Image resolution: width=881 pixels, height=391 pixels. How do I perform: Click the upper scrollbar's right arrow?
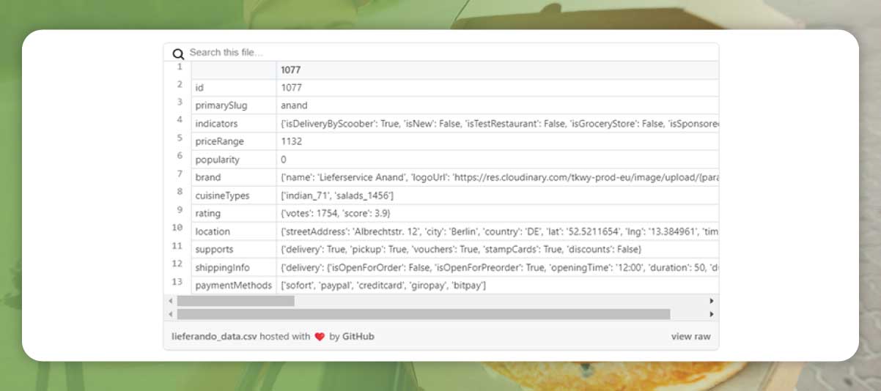point(711,301)
